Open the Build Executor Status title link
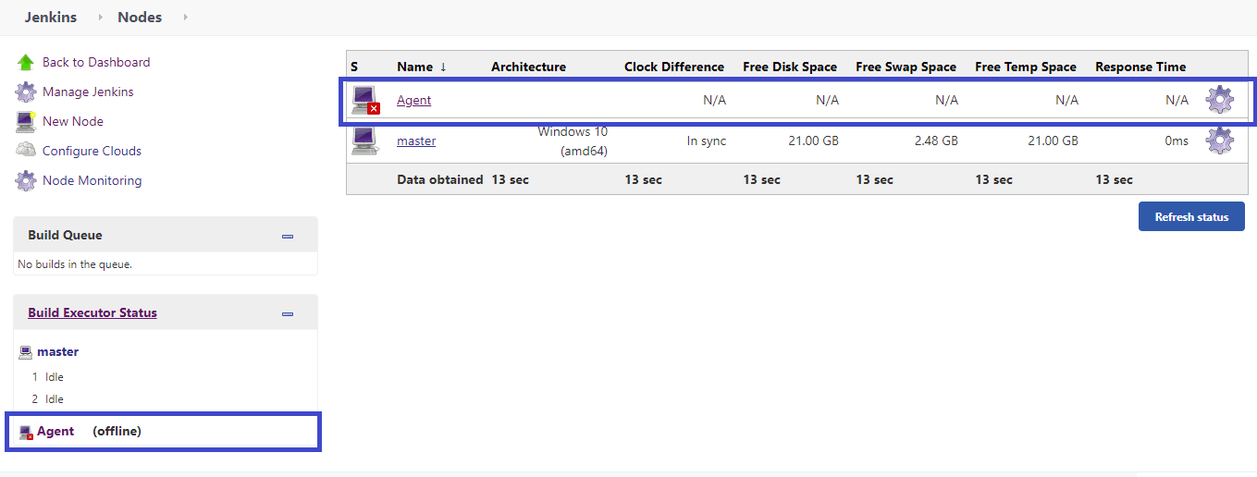 click(92, 312)
